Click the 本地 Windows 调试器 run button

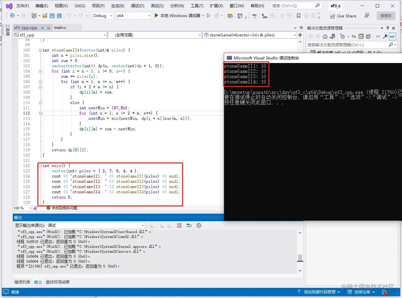coord(177,15)
